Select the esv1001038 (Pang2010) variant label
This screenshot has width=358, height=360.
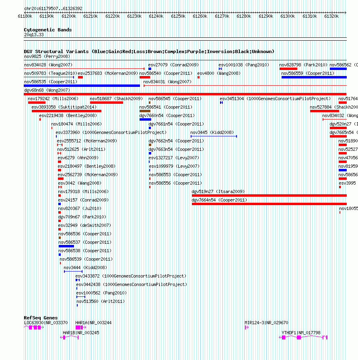click(x=244, y=65)
